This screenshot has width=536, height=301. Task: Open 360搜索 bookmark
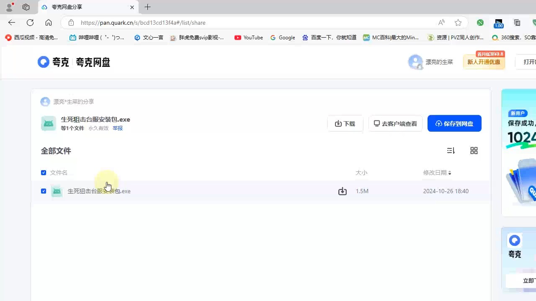(514, 38)
